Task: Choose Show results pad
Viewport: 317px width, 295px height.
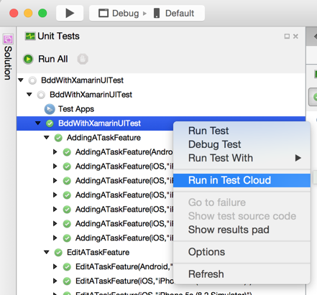Action: click(x=242, y=230)
